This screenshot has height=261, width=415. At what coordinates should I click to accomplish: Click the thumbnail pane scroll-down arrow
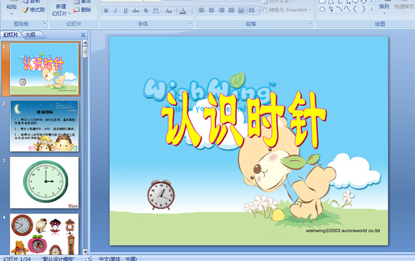pos(85,252)
